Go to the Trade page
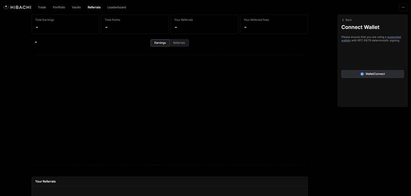Image resolution: width=411 pixels, height=196 pixels. point(42,7)
